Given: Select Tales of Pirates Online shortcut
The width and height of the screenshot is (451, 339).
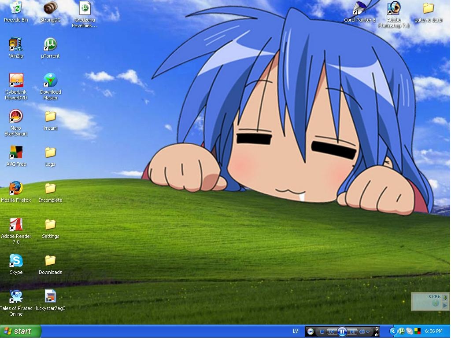Looking at the screenshot, I should click(x=16, y=303).
